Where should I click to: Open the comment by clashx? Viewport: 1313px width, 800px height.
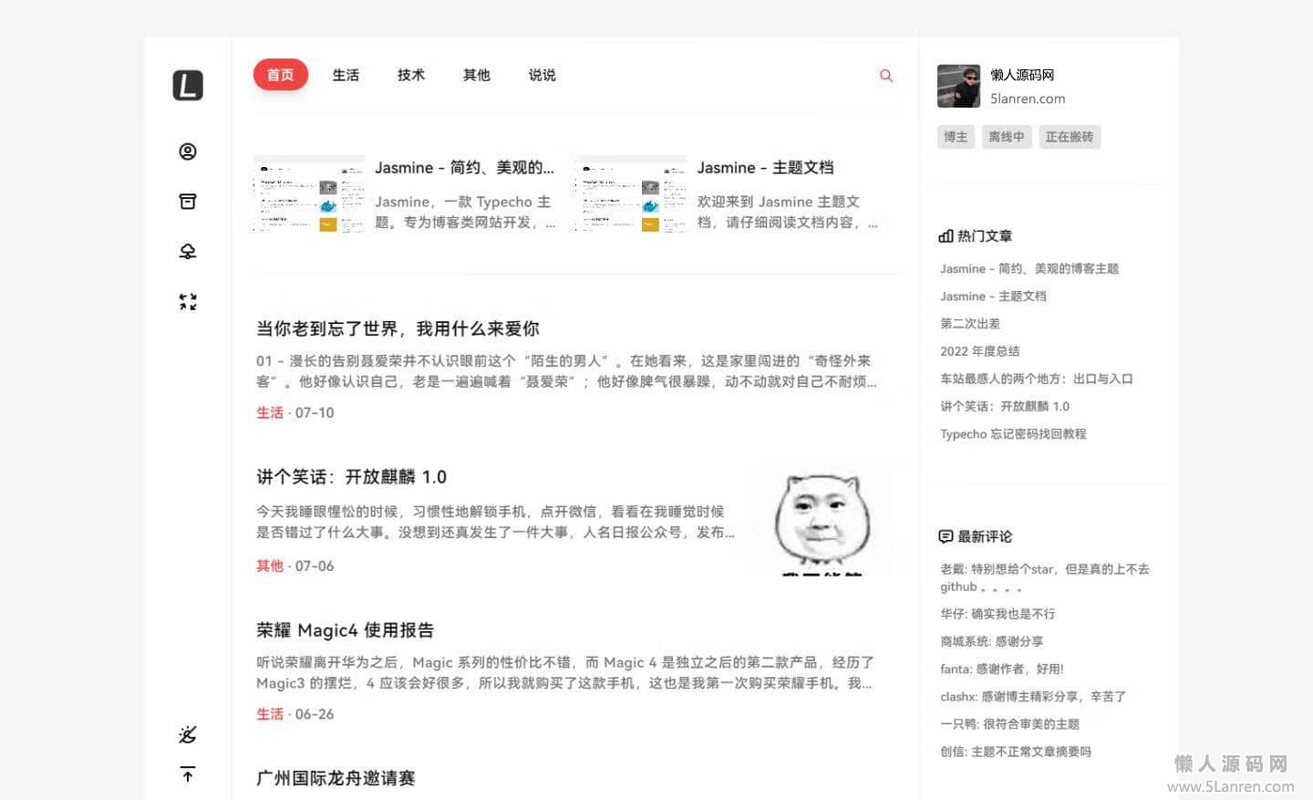point(1033,697)
